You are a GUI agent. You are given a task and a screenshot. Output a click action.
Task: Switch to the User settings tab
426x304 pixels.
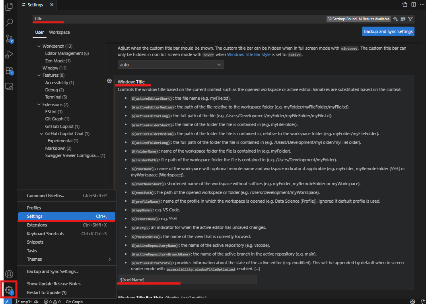pos(39,32)
